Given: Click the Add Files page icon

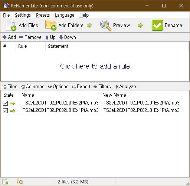Looking at the screenshot, I should 11,25.
